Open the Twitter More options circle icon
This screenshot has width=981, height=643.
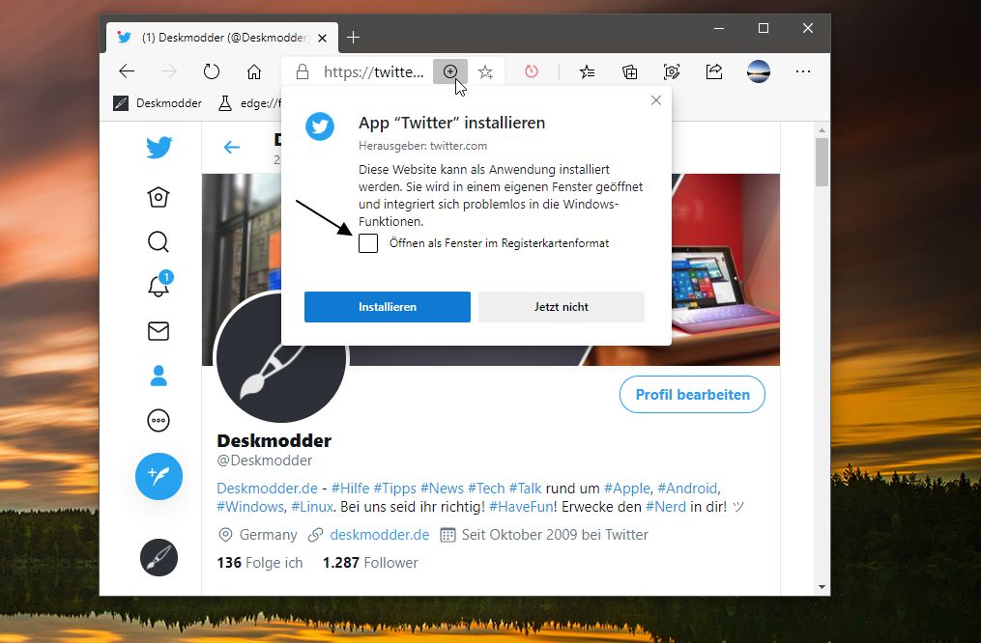159,421
